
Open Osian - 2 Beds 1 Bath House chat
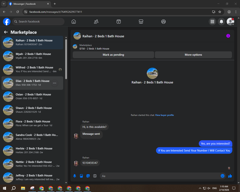pos(33,96)
